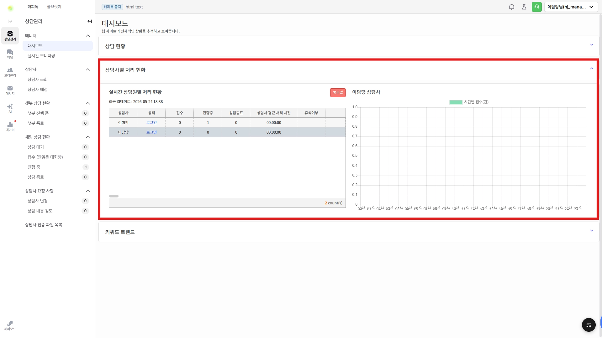
Task: Select the 김혜피 row name cell
Action: coord(123,123)
